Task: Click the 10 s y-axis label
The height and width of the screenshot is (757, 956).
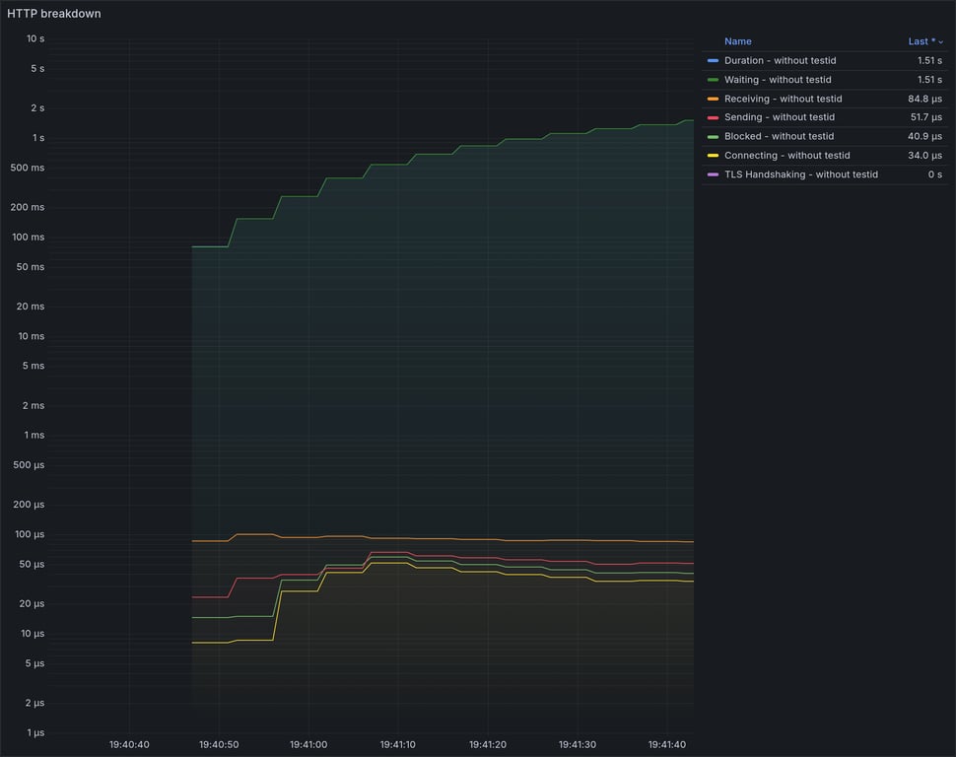Action: click(x=35, y=38)
